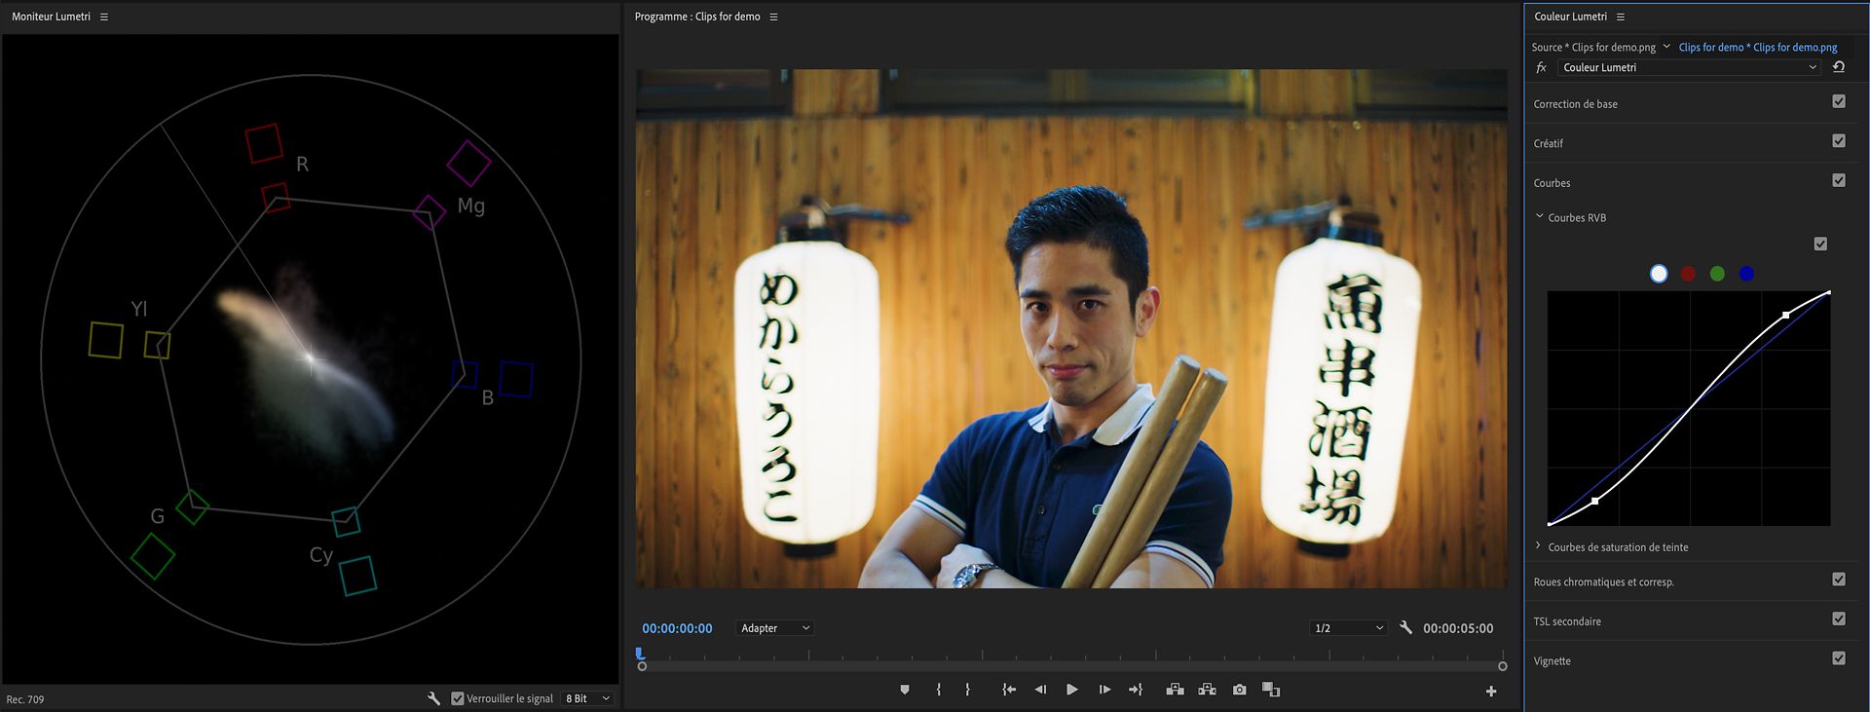1870x712 pixels.
Task: Expand Courbes de saturation de teinte
Action: click(x=1538, y=546)
